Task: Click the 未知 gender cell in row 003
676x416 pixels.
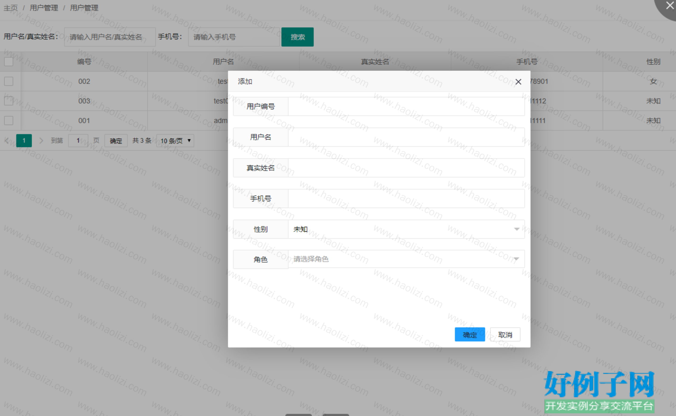Action: [x=653, y=101]
